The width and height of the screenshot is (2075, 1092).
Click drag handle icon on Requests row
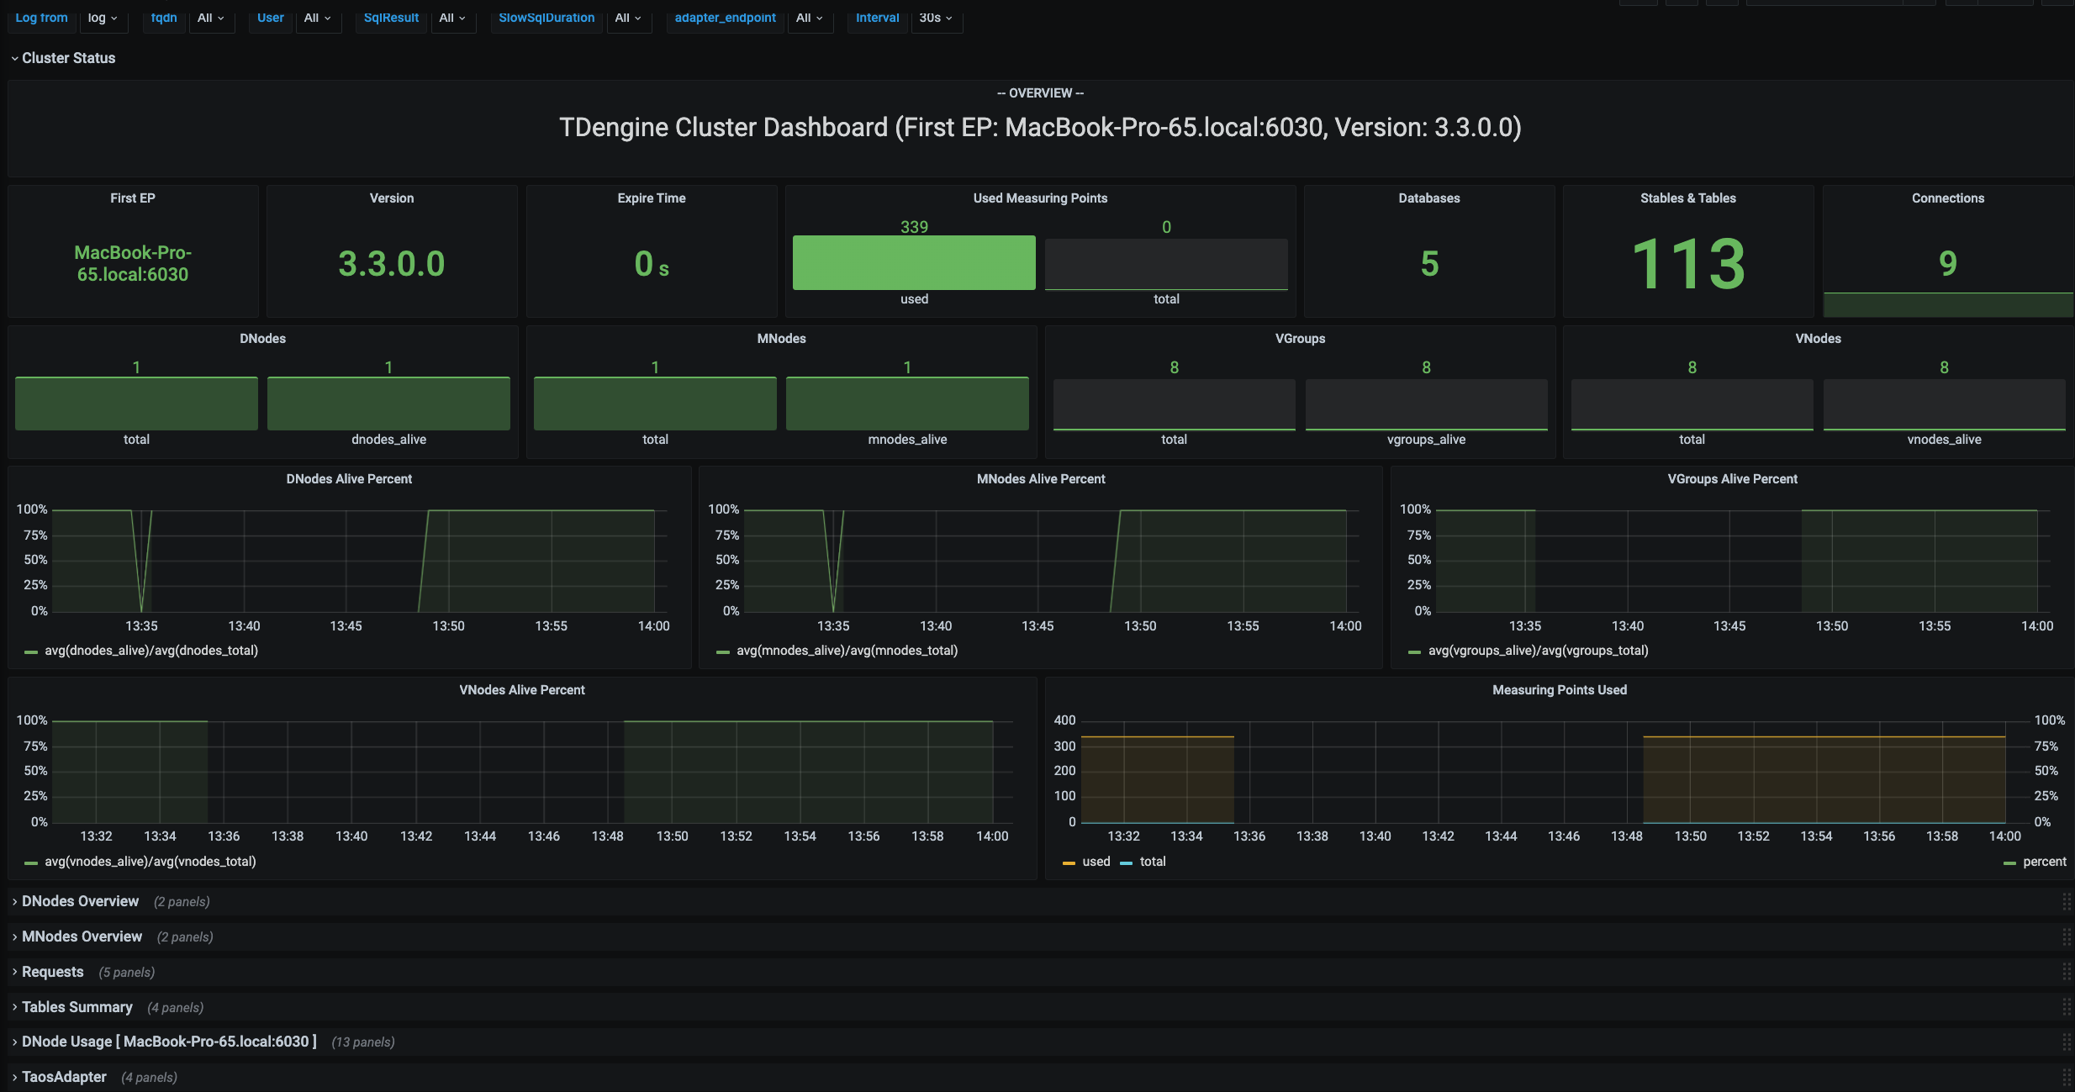(2066, 972)
